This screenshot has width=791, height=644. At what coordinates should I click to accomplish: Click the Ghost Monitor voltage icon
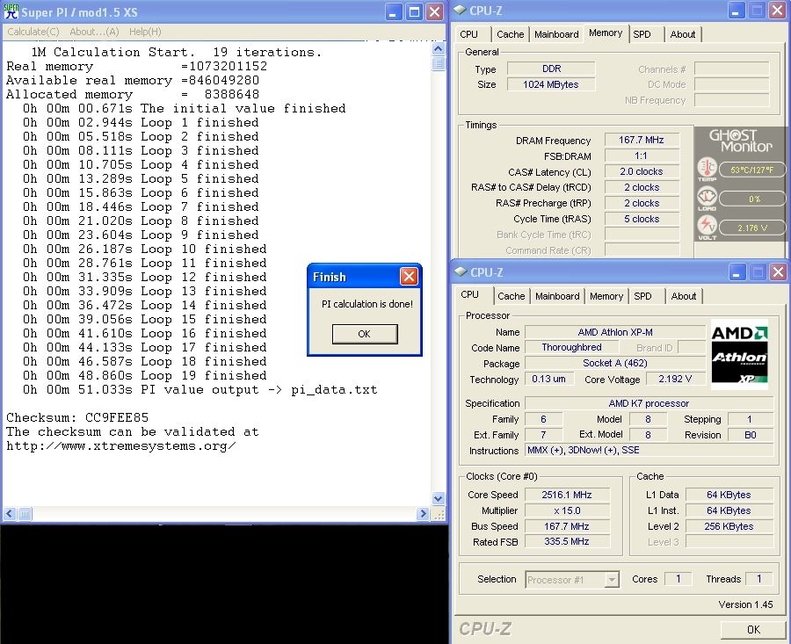pyautogui.click(x=708, y=225)
